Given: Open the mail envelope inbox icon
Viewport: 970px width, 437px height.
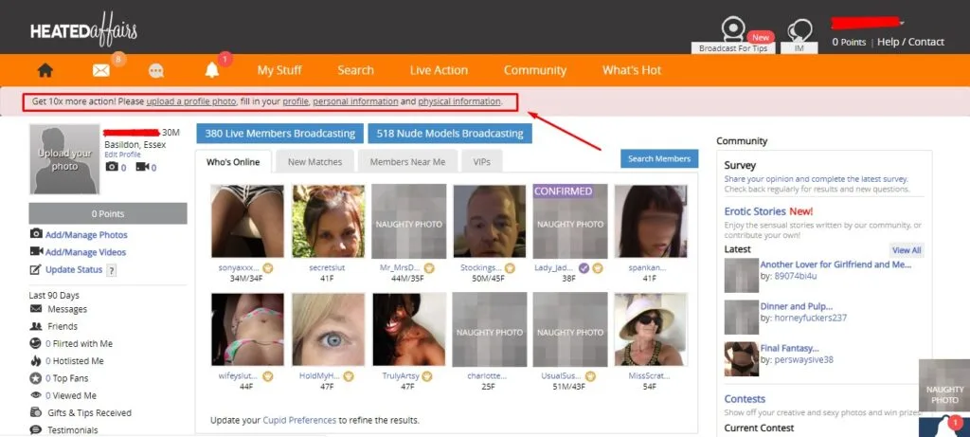Looking at the screenshot, I should tap(100, 70).
